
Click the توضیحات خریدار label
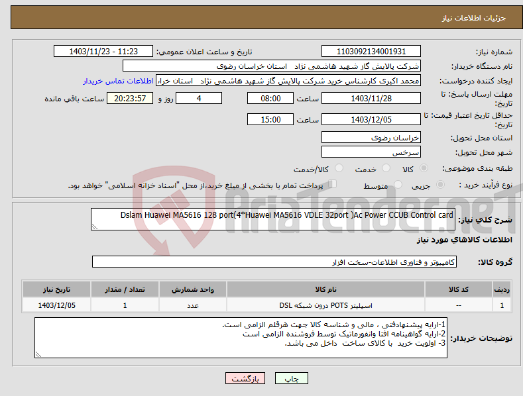pyautogui.click(x=481, y=338)
